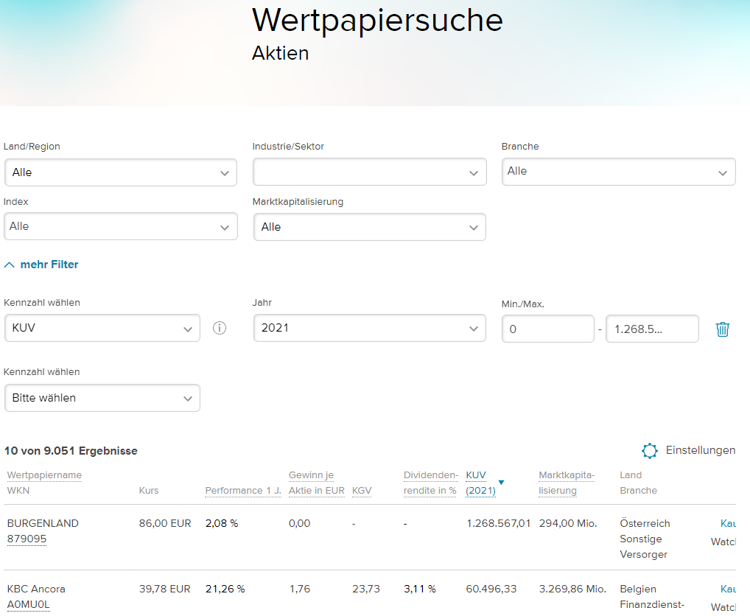Click the Wertpapiersuche page heading
The height and width of the screenshot is (616, 750).
[x=377, y=20]
